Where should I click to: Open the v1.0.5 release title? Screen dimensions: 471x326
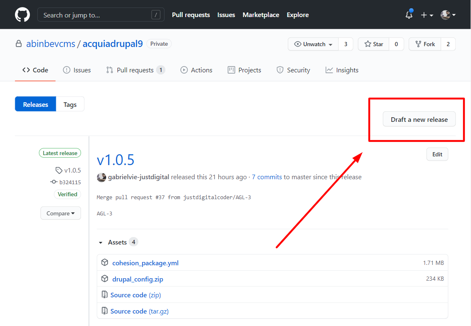[x=115, y=160]
